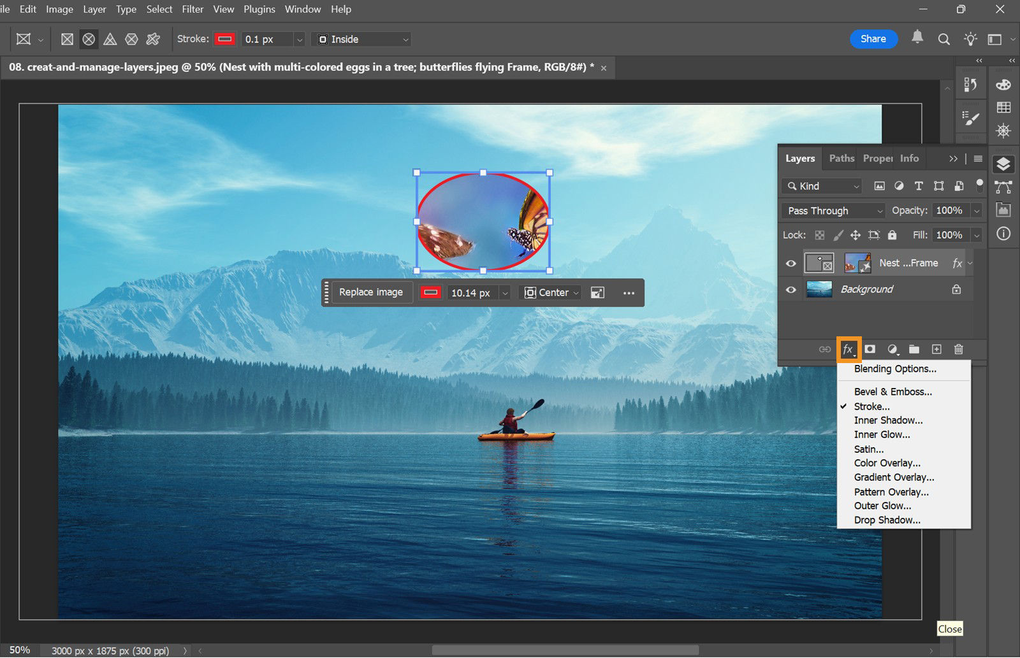Image resolution: width=1020 pixels, height=658 pixels.
Task: Create a new adjustment layer
Action: click(892, 349)
